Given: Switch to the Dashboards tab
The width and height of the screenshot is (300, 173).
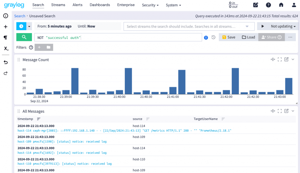Looking at the screenshot, I should [100, 5].
